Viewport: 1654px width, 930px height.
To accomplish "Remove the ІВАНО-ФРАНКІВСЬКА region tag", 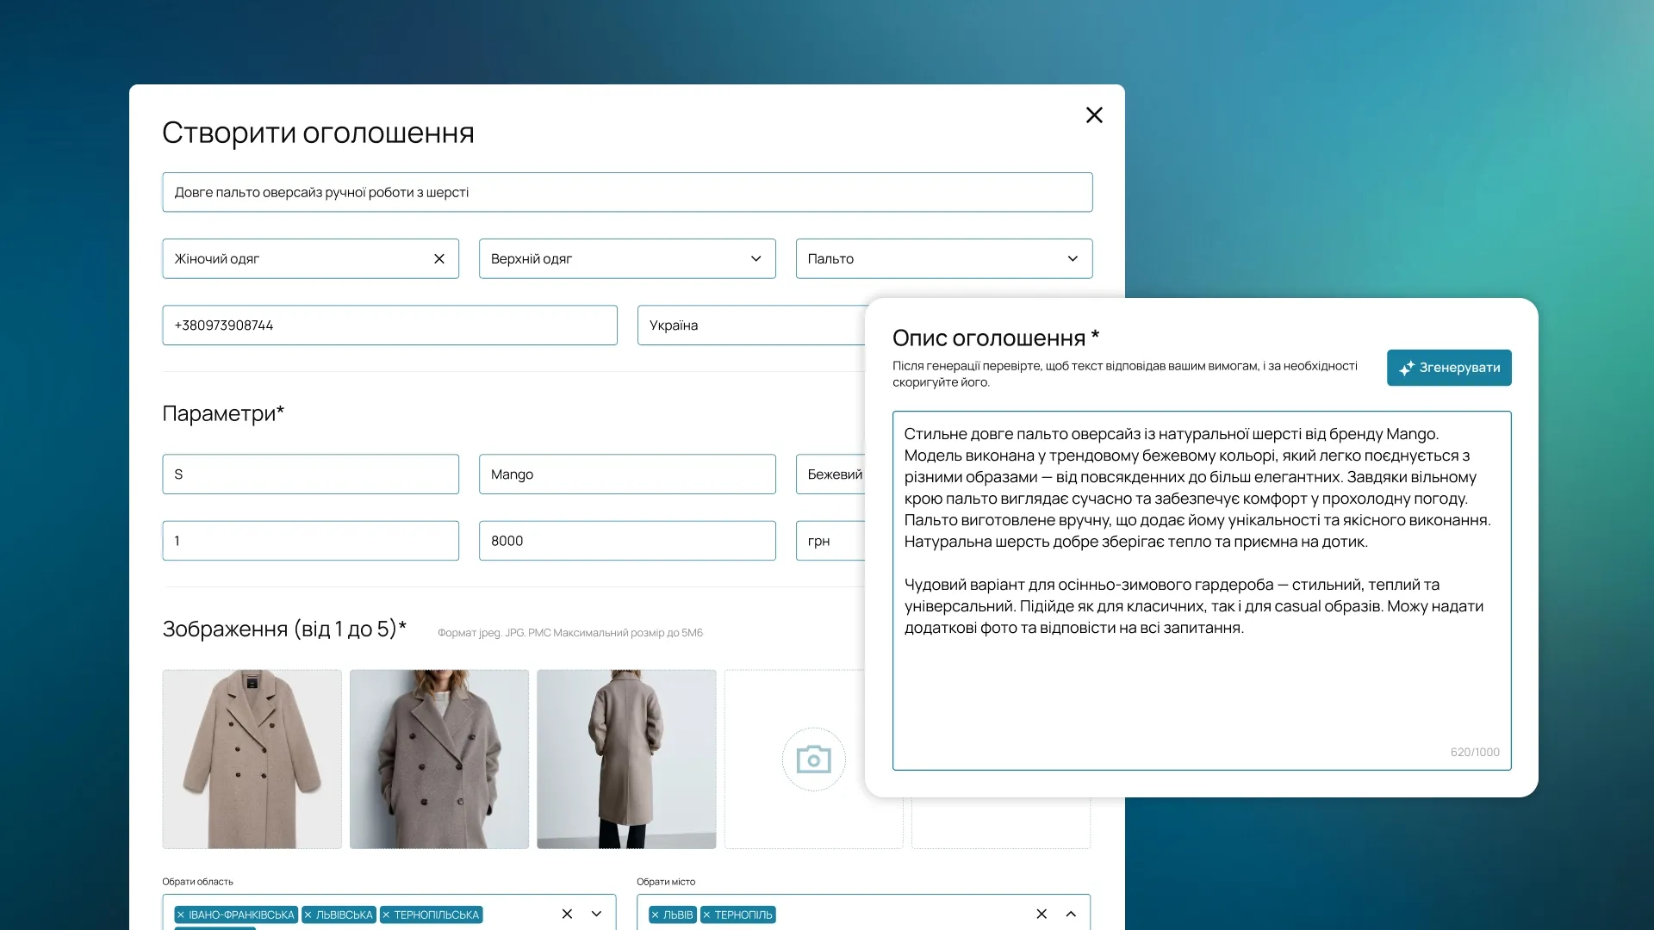I will coord(181,914).
